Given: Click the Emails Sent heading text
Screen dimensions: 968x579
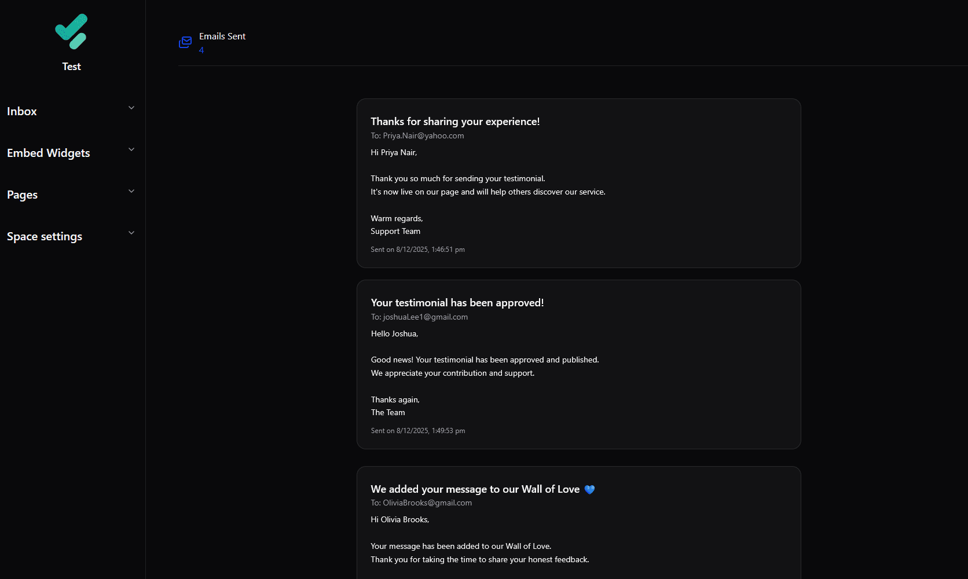Looking at the screenshot, I should [222, 36].
